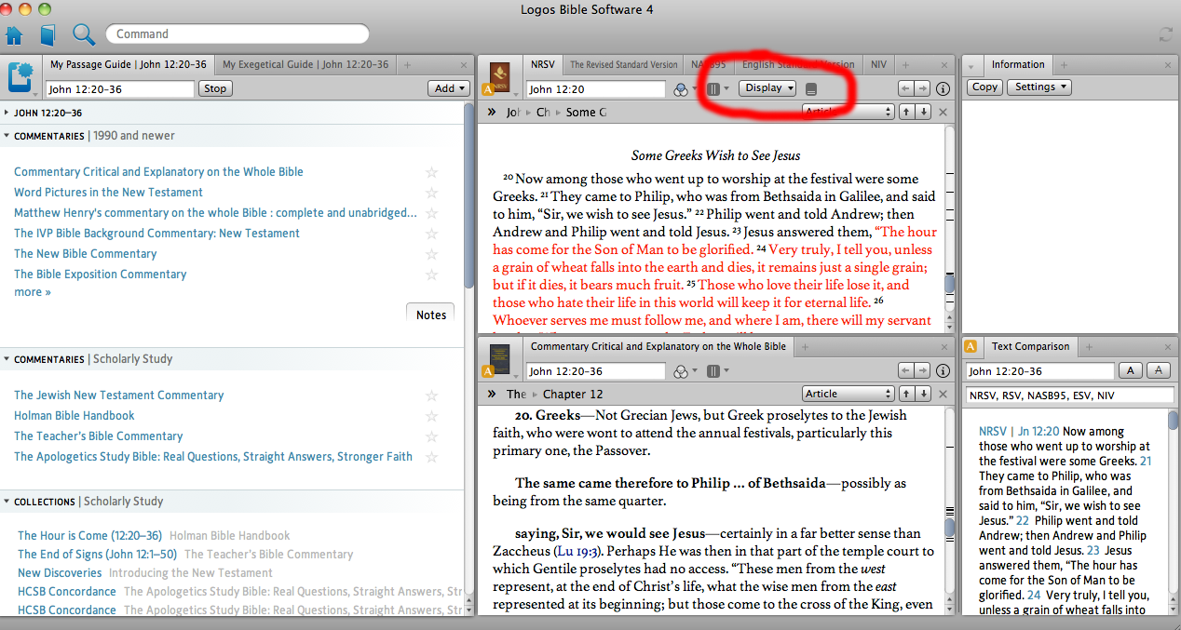The height and width of the screenshot is (630, 1181).
Task: Add new tab beside My Exegetical Guide
Action: click(407, 65)
